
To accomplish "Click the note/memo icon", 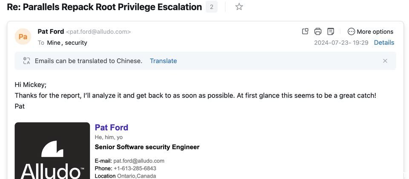I will 331,32.
